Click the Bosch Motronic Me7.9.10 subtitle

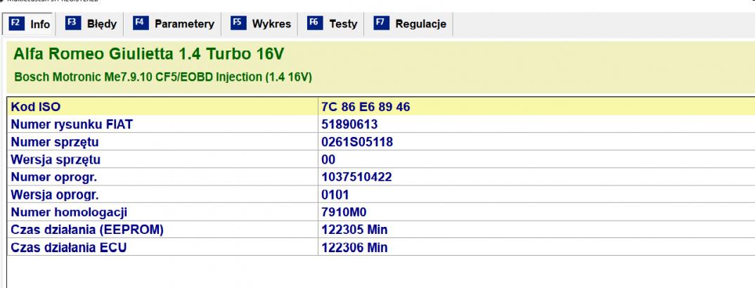tap(163, 75)
